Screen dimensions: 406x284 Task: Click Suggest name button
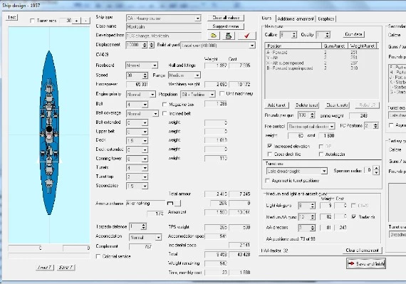click(226, 26)
